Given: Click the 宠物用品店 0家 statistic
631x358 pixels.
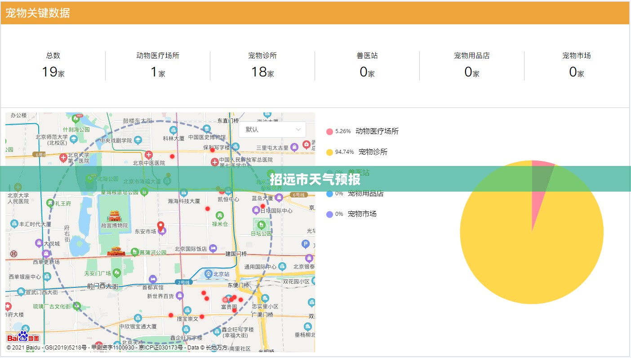Looking at the screenshot, I should [x=472, y=66].
